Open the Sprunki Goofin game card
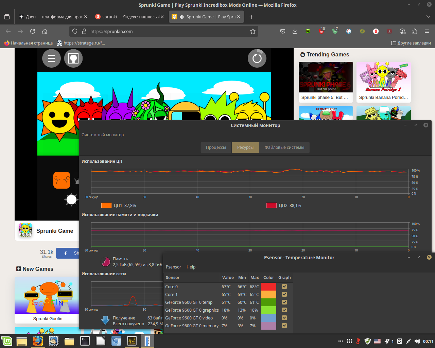435x348 pixels. point(48,299)
